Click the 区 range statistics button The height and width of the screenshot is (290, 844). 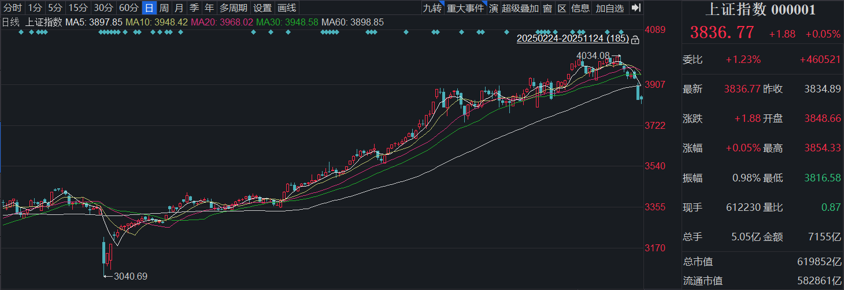[561, 8]
